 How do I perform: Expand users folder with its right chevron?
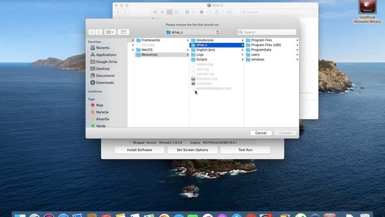297,55
